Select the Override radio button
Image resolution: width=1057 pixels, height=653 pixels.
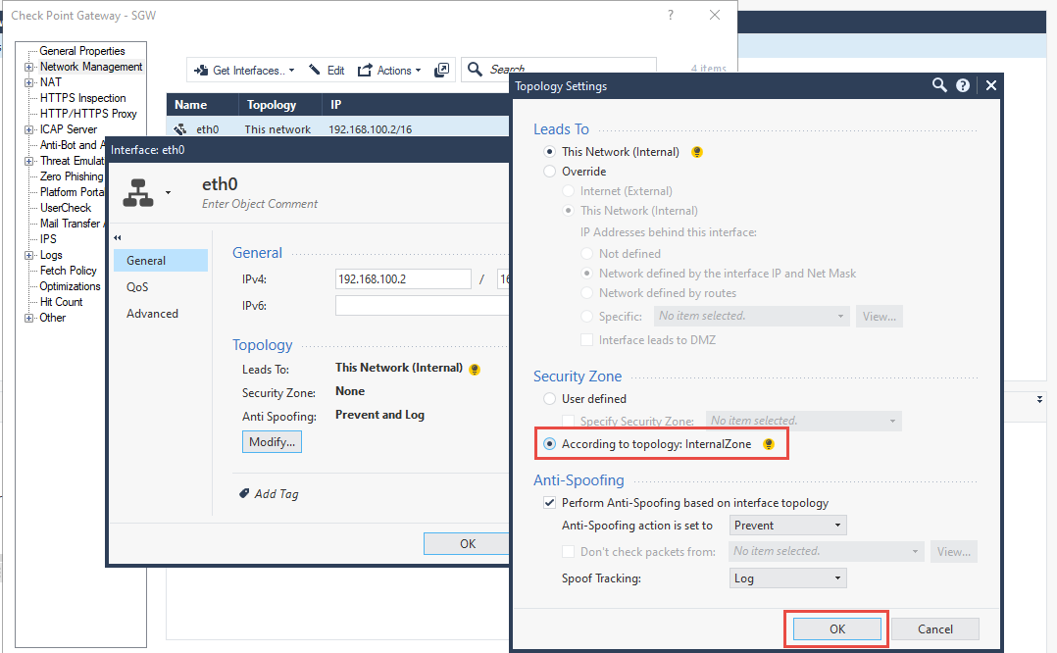click(x=549, y=172)
